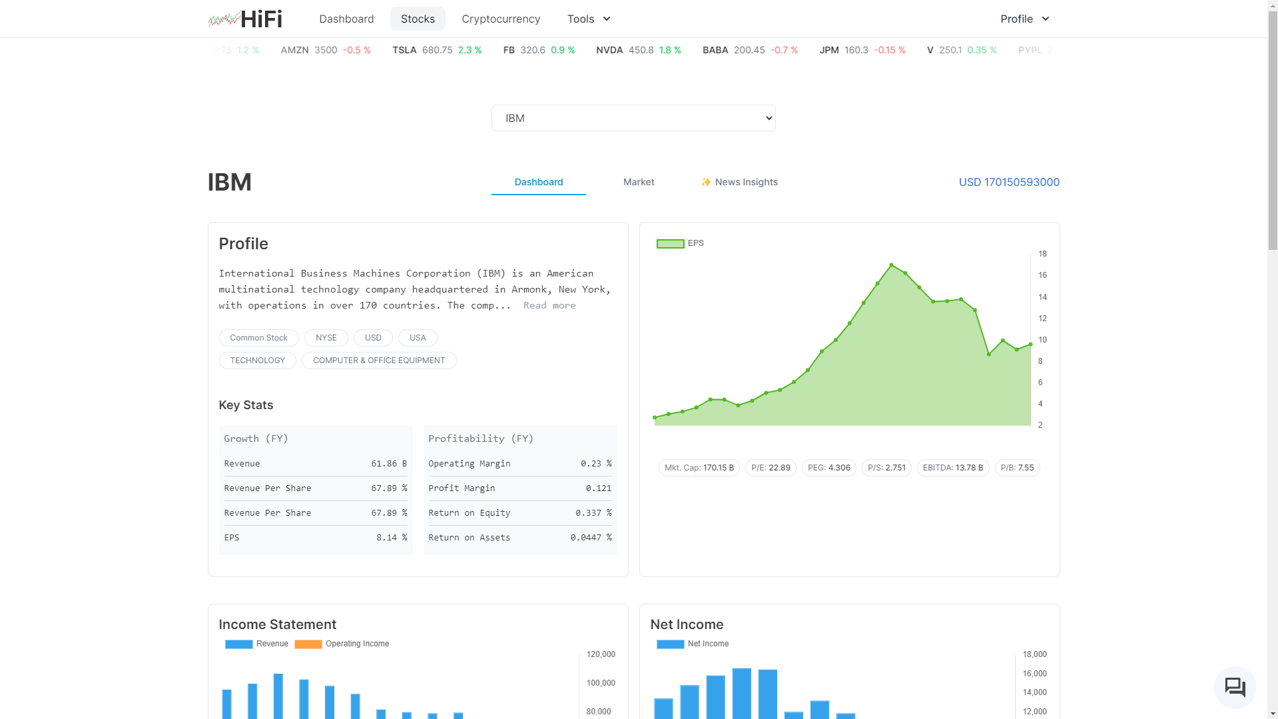
Task: Click the Net Income card heading
Action: click(687, 624)
